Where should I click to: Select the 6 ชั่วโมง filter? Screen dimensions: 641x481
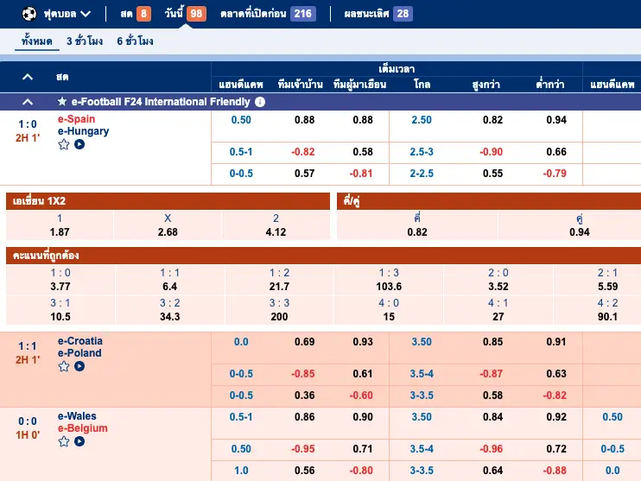click(136, 41)
